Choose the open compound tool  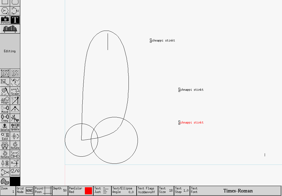point(5,82)
